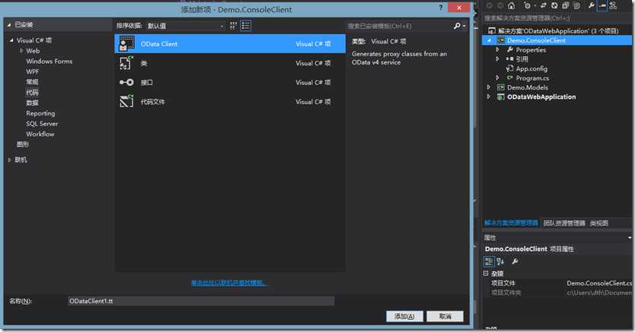
Task: Click the 添加(A) button
Action: [x=405, y=316]
